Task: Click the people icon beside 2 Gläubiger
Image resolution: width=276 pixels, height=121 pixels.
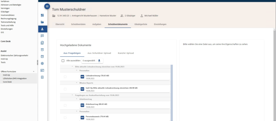Action: [x=122, y=16]
